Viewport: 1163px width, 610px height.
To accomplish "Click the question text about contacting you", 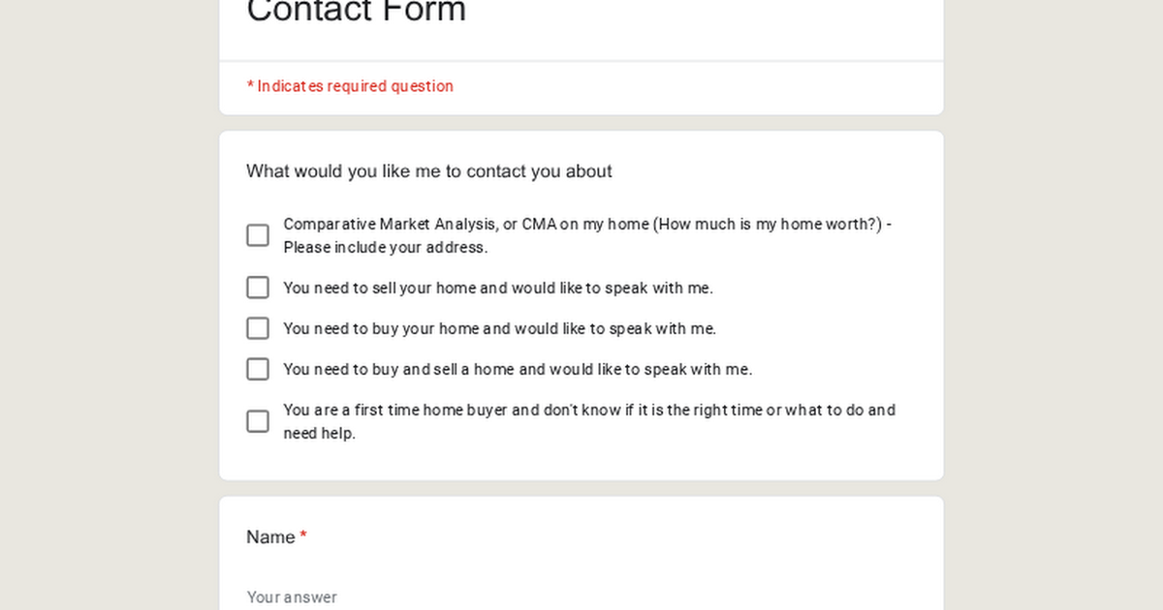I will (428, 171).
